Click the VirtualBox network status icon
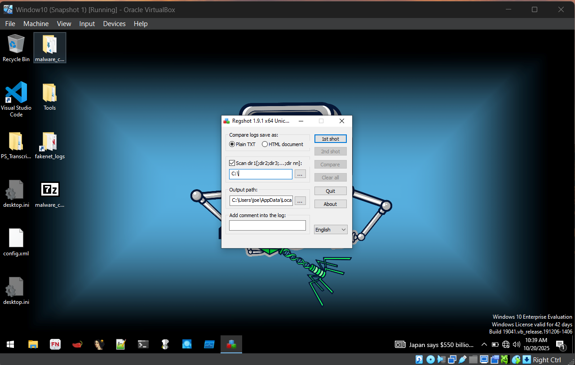 451,360
